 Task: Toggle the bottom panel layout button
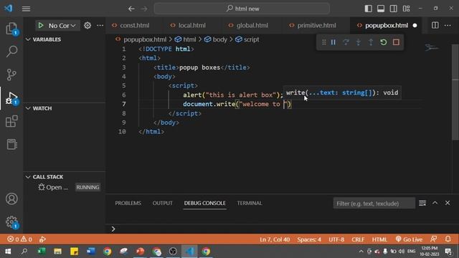381,9
